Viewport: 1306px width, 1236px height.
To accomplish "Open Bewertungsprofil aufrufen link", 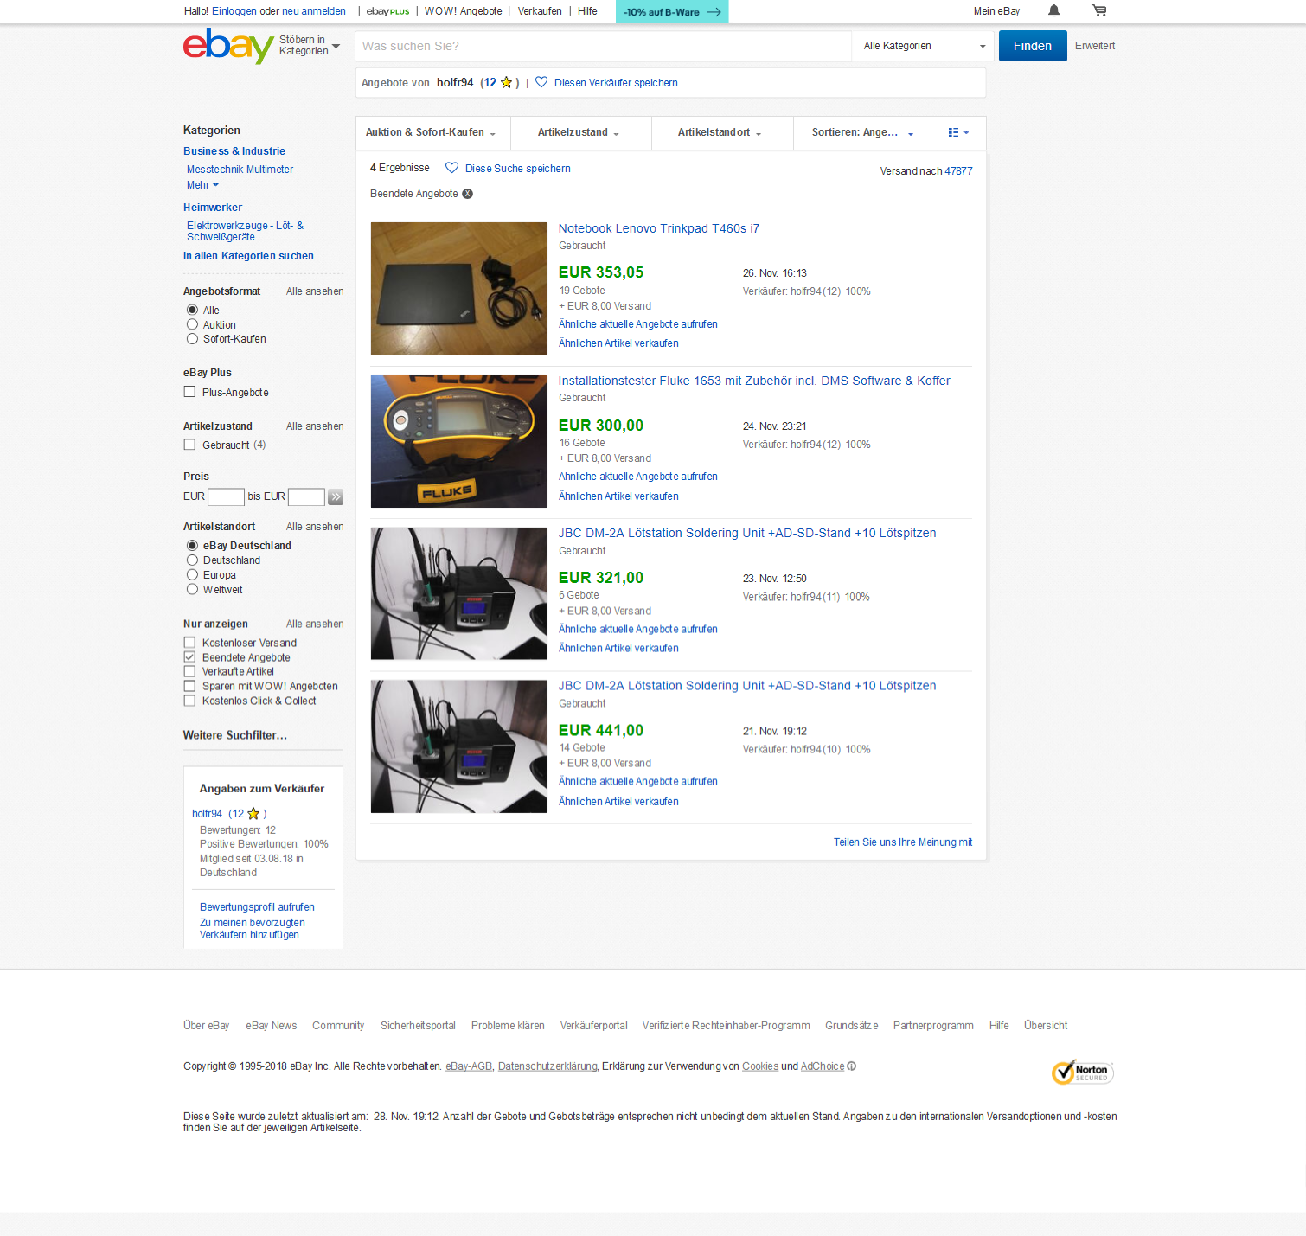I will [257, 907].
